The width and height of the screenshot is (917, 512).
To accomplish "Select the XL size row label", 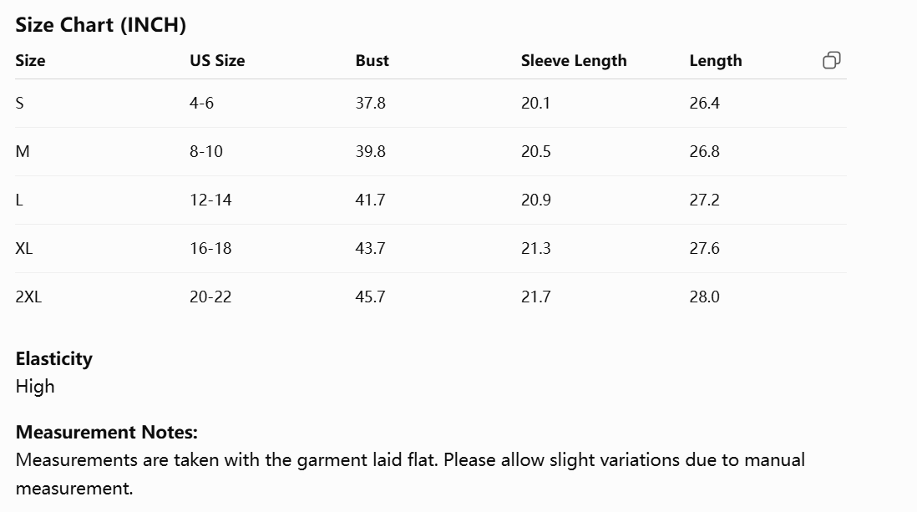I will tap(24, 248).
